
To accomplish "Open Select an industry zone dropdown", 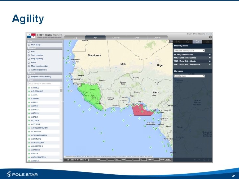I will 189,50.
